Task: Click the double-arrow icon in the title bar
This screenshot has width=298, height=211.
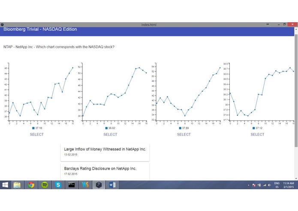Action: tap(268, 24)
